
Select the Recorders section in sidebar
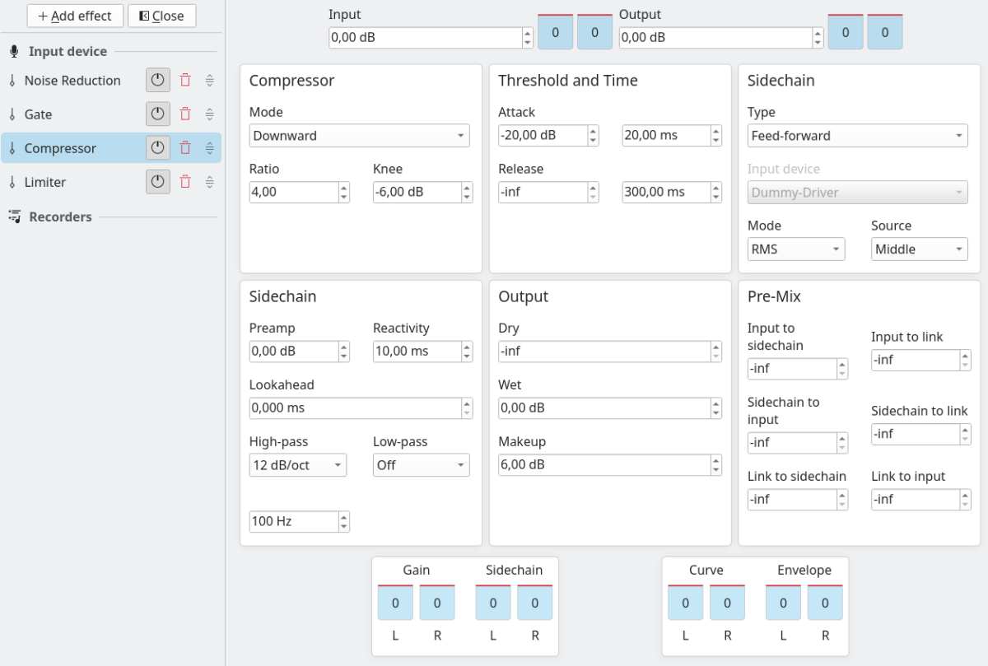(60, 217)
